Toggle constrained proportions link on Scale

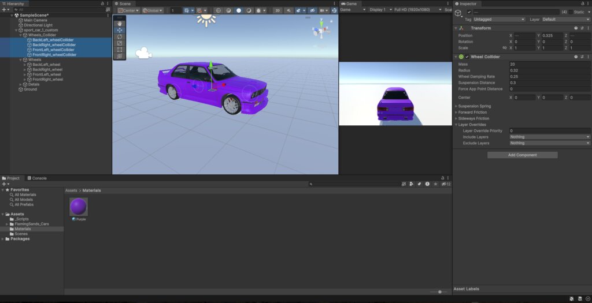click(x=504, y=48)
